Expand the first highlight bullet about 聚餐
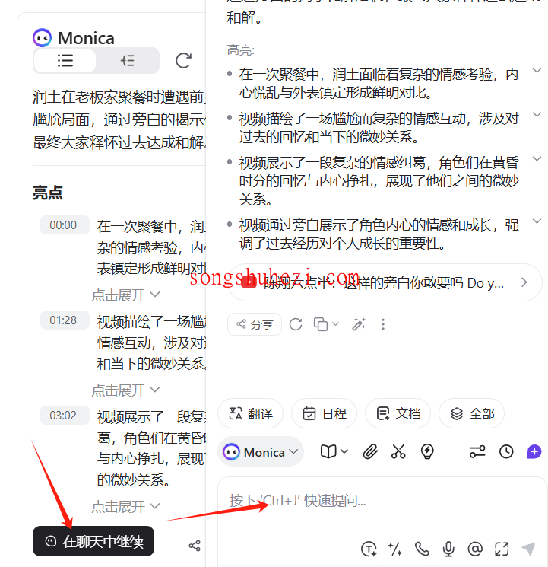Image resolution: width=548 pixels, height=567 pixels. click(537, 71)
